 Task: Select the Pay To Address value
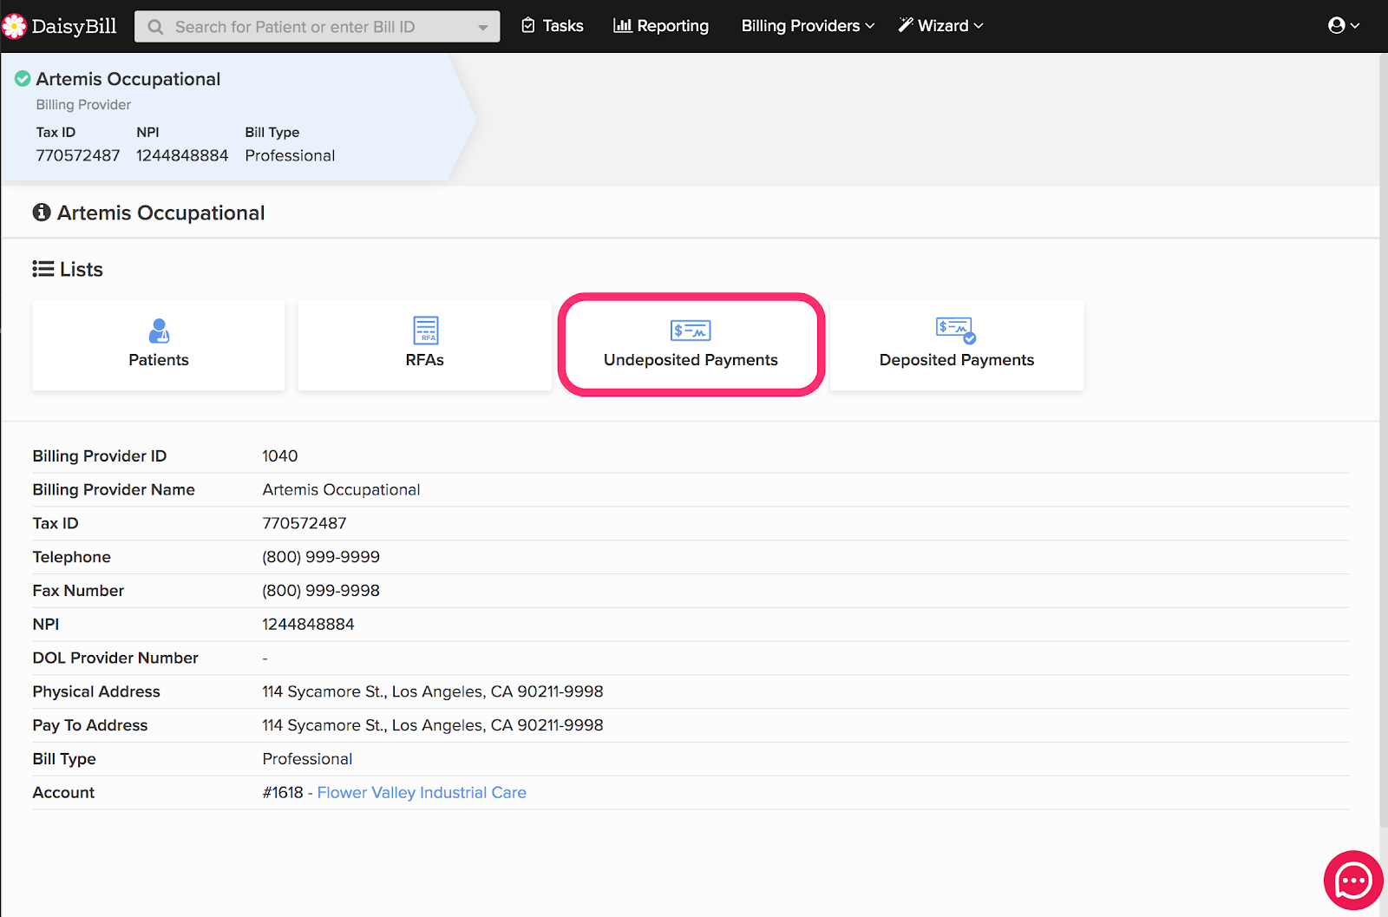tap(433, 725)
